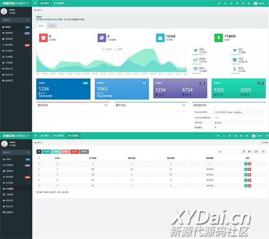Open the export dropdown next to the columns button
The image size is (269, 239).
[257, 152]
